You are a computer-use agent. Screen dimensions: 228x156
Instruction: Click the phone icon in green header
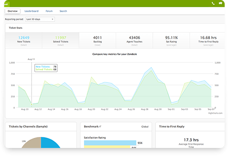[x=213, y=3]
